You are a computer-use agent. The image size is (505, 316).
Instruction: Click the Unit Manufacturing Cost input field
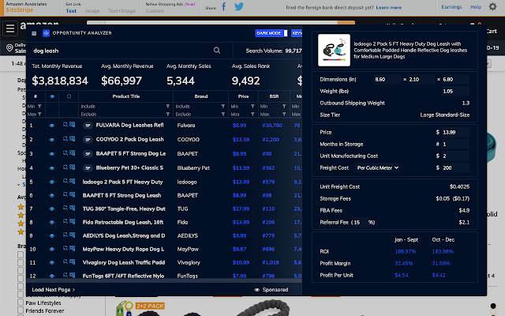[454, 156]
